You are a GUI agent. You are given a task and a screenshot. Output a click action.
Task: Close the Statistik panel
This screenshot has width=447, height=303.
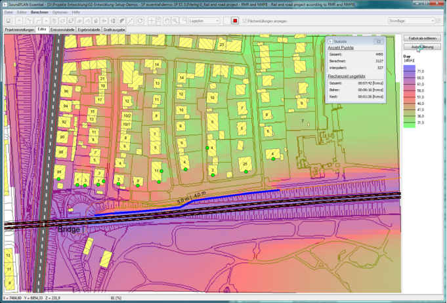tap(378, 41)
